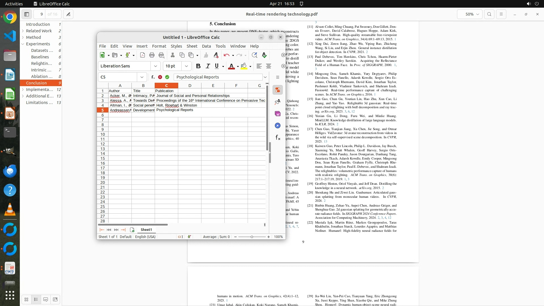Image resolution: width=544 pixels, height=306 pixels.
Task: Click the Print toolbar icon
Action: coord(152,55)
